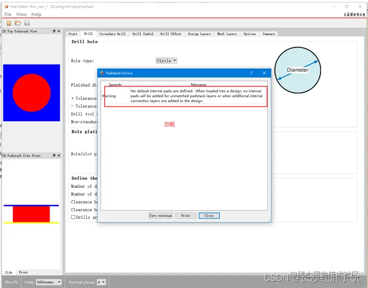Click the Save warnings button

click(161, 215)
